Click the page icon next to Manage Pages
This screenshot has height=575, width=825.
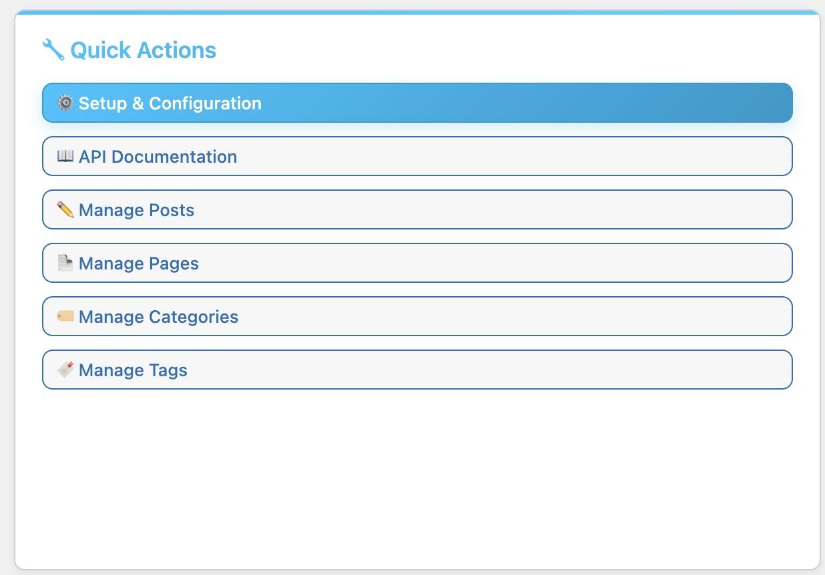pyautogui.click(x=64, y=263)
